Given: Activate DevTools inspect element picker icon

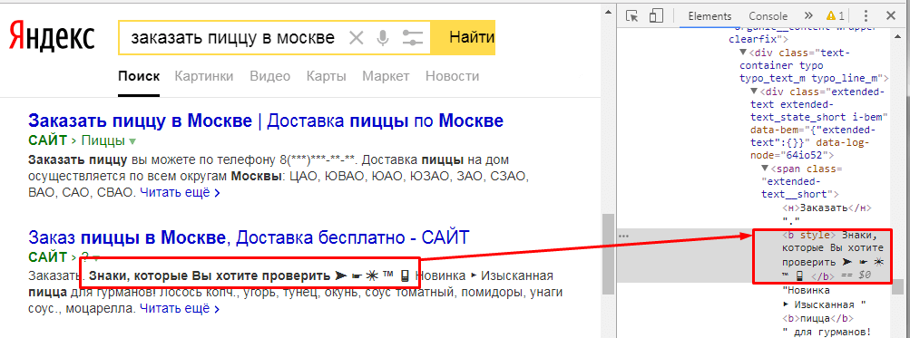Looking at the screenshot, I should point(632,15).
